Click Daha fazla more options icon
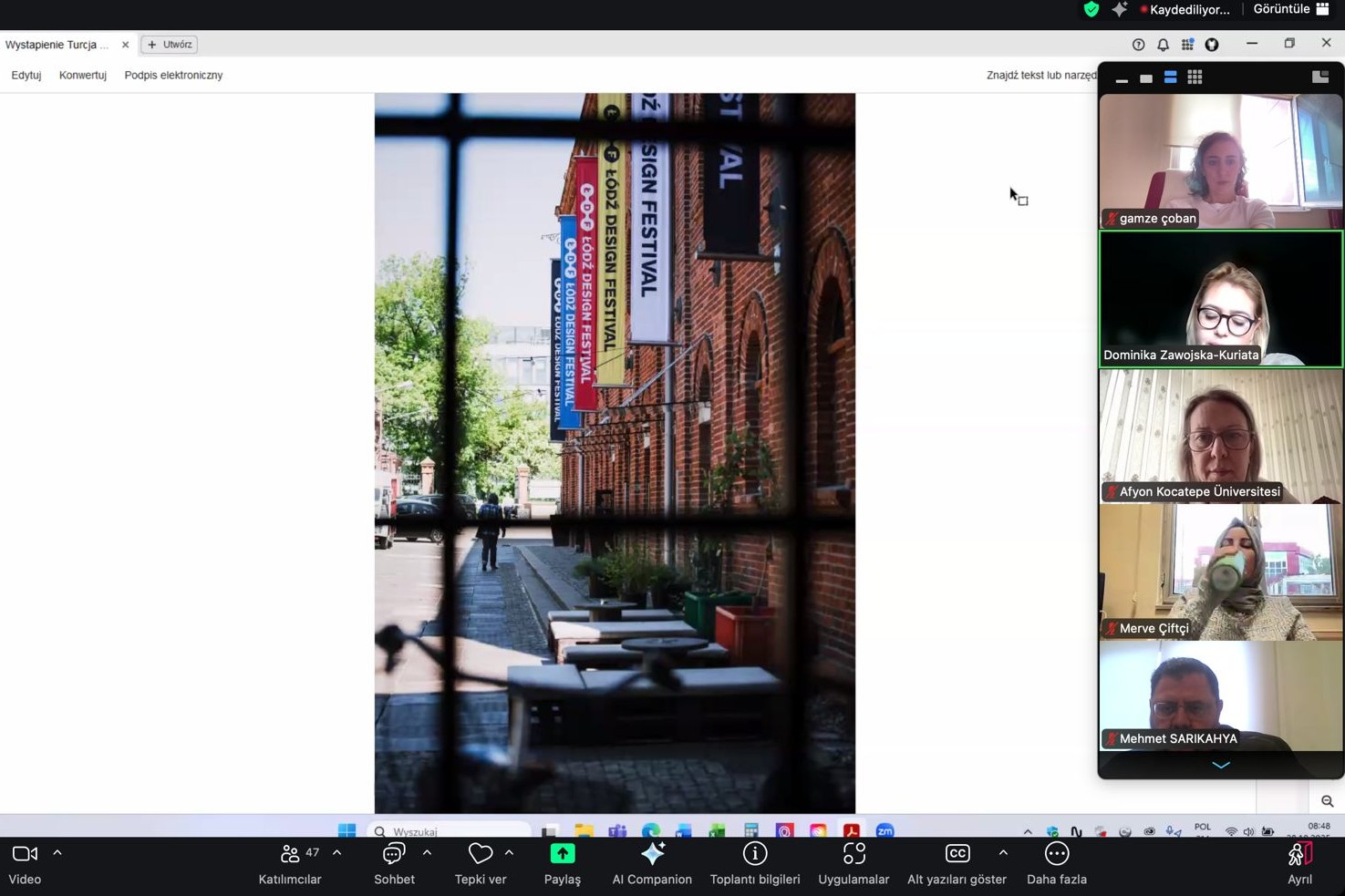 pyautogui.click(x=1056, y=854)
